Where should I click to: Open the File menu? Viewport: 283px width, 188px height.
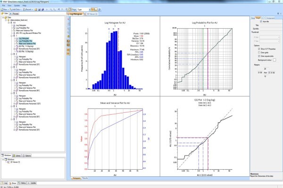click(x=3, y=6)
